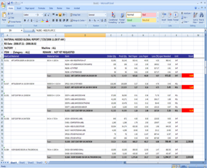Save workbook from Quick Access toolbar

tap(9, 3)
